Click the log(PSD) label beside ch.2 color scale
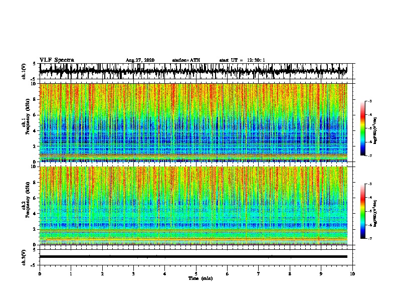Viewport: 397px width, 307px height. 375,213
